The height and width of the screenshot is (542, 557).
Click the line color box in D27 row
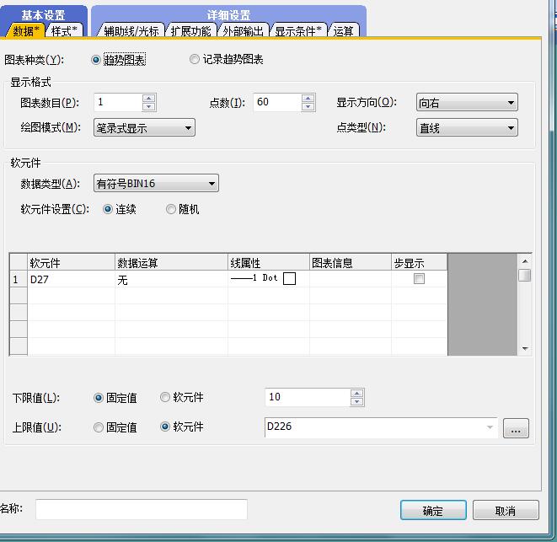[289, 279]
